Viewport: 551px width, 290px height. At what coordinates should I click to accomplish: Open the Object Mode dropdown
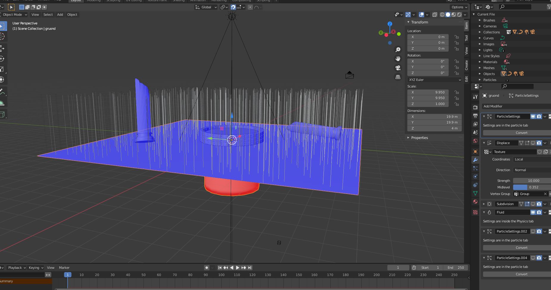click(14, 15)
